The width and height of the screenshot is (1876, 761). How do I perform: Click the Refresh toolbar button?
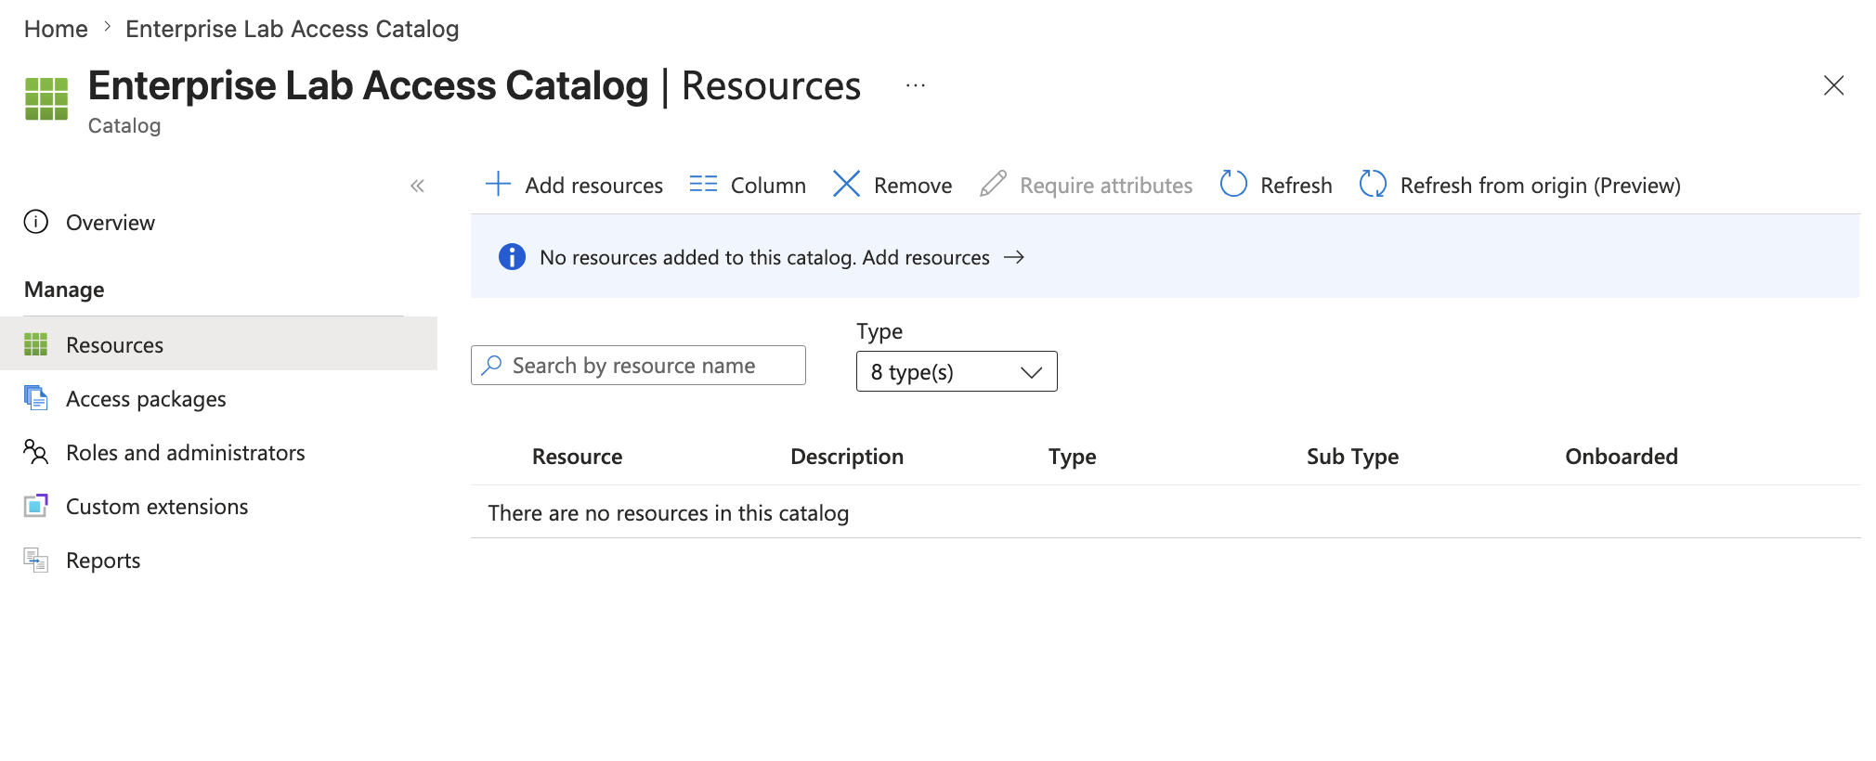pos(1276,185)
